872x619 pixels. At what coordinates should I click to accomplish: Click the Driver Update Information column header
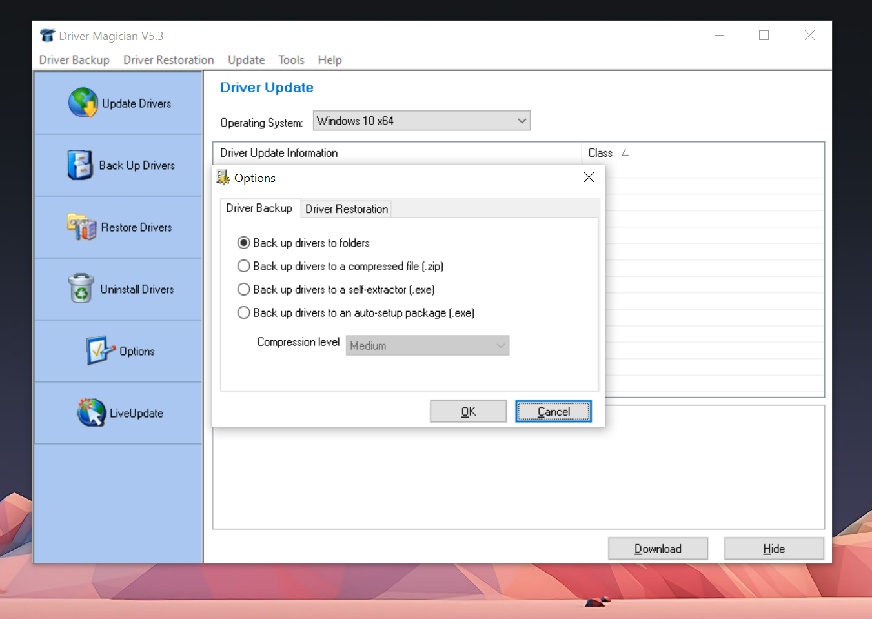click(397, 153)
